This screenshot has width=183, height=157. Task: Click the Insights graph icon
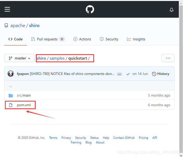129,39
